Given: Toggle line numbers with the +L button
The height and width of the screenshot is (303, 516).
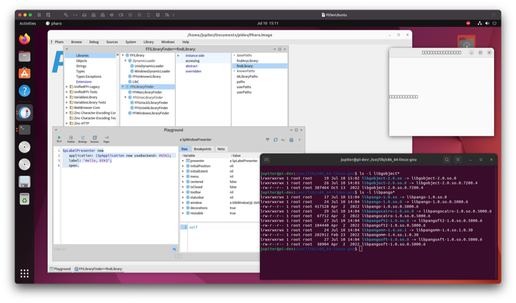Looking at the screenshot, I should [175, 249].
